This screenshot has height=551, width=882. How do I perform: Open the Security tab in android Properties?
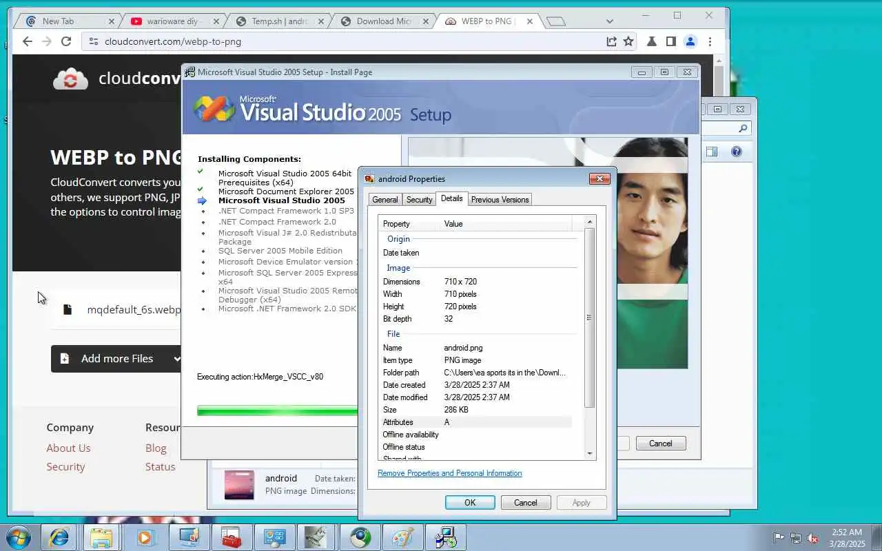419,200
